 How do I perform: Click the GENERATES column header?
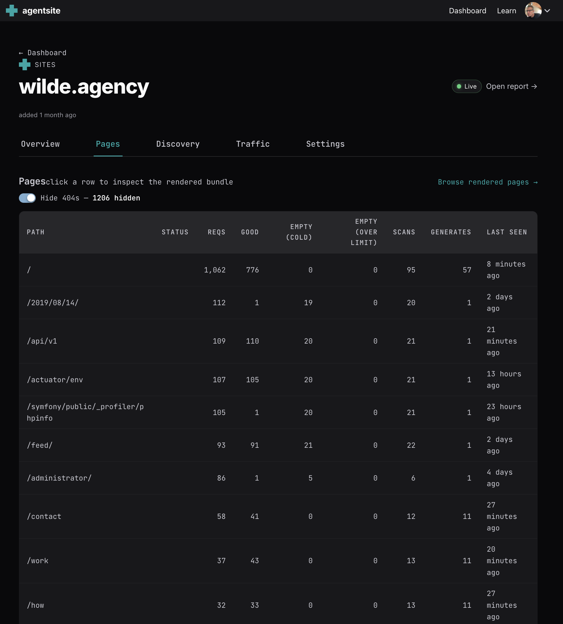(451, 232)
